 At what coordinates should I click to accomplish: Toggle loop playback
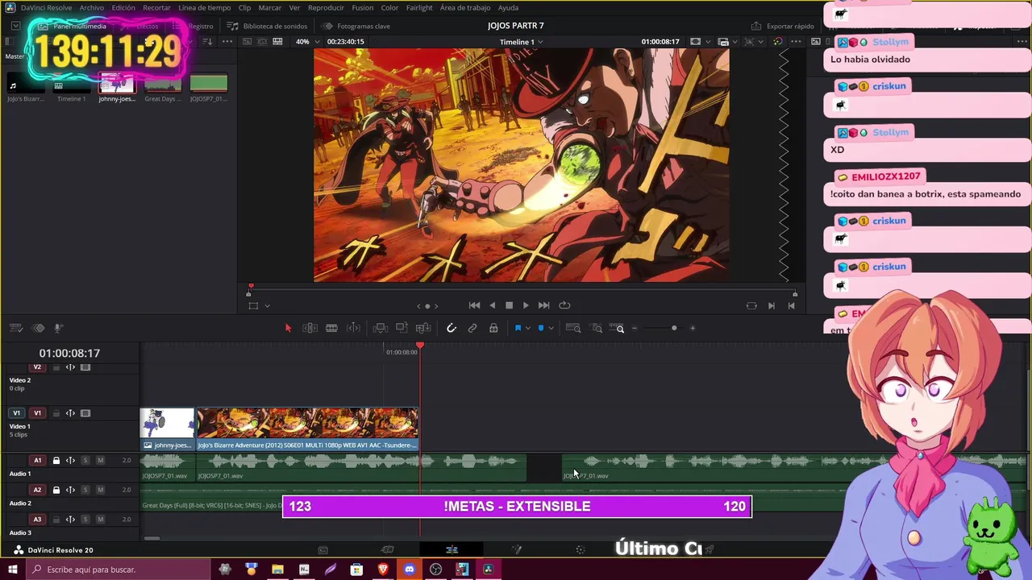tap(564, 305)
